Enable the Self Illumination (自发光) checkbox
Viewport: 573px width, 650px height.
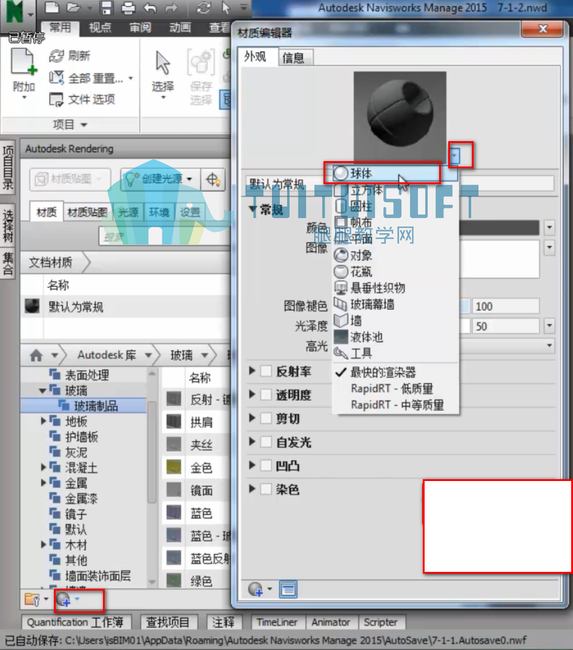[x=266, y=442]
